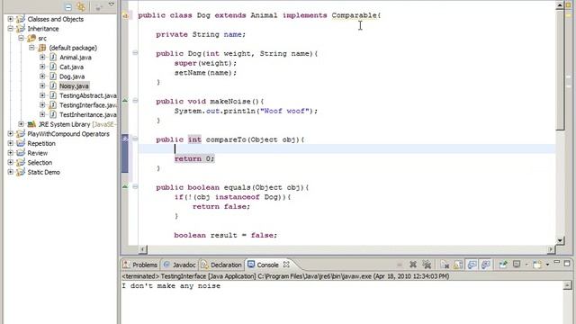Click Remove All Terminated Launches icon
This screenshot has width=576, height=324.
(427, 265)
